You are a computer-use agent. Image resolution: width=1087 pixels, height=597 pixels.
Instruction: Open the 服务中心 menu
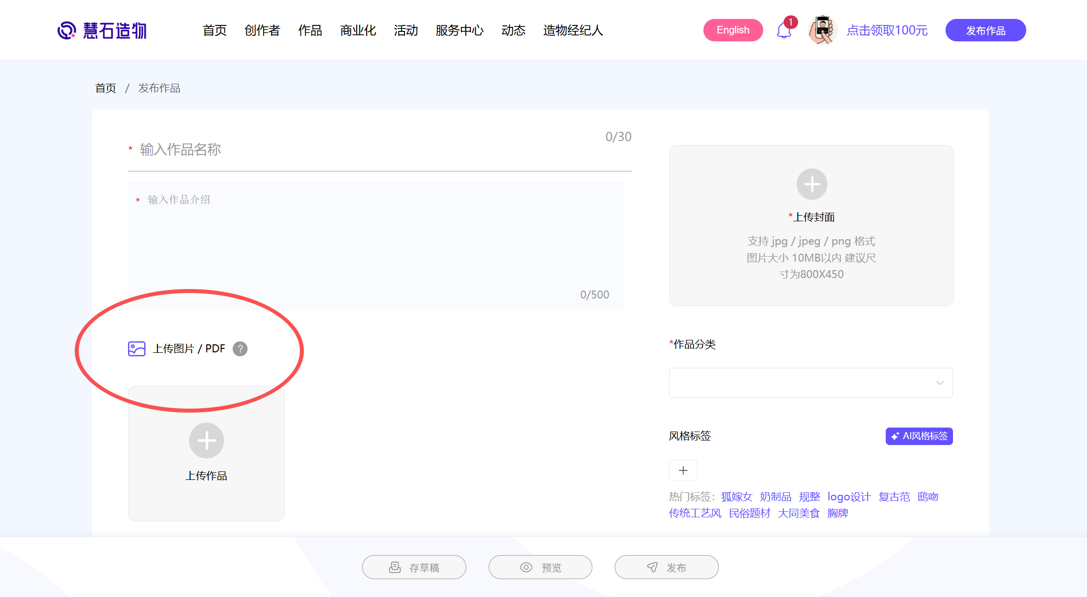pos(459,30)
